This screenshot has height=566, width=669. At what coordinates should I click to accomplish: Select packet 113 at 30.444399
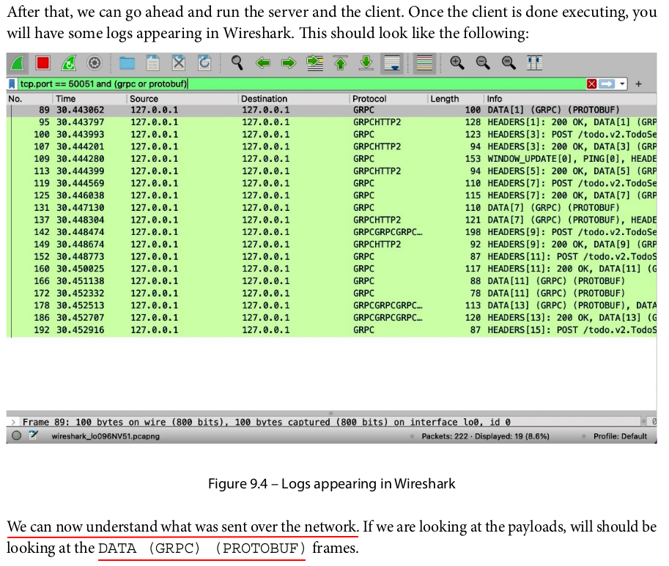click(331, 171)
